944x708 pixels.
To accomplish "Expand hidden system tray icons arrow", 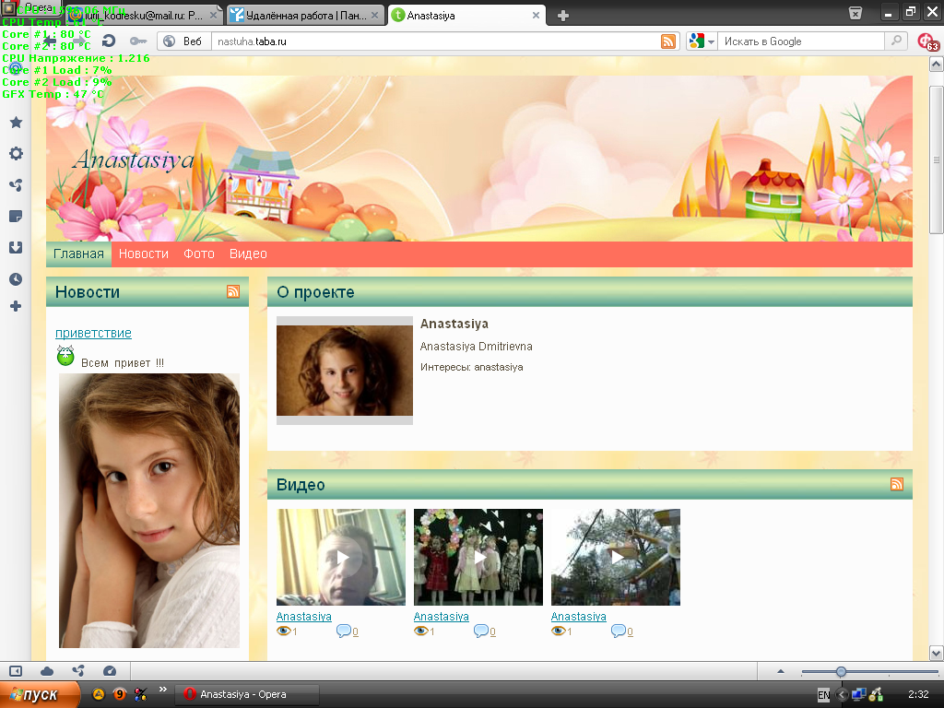I will [843, 695].
